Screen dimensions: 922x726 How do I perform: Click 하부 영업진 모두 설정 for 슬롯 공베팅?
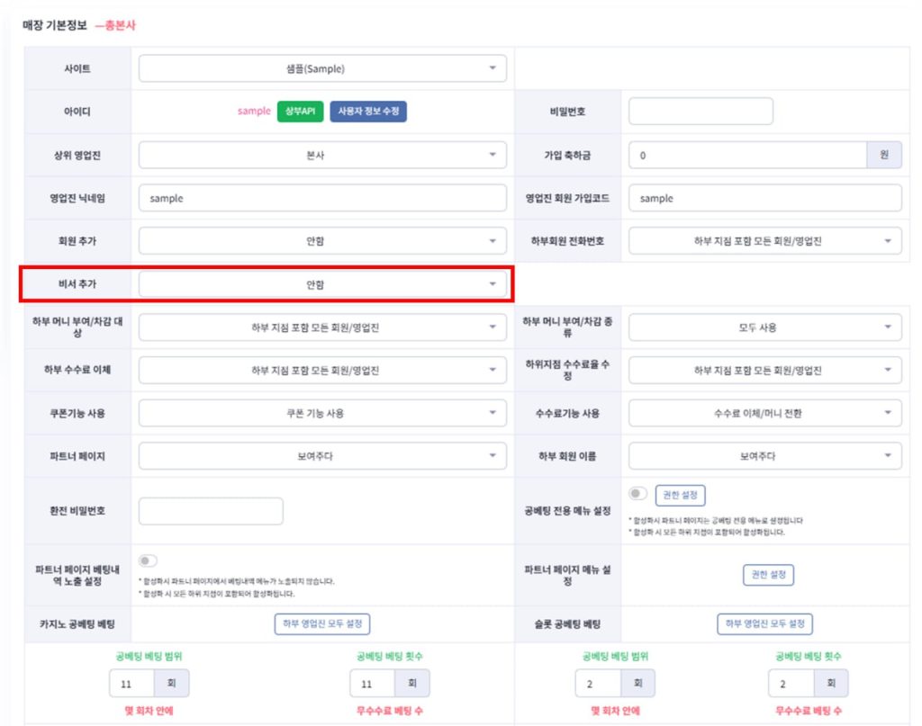(x=764, y=623)
